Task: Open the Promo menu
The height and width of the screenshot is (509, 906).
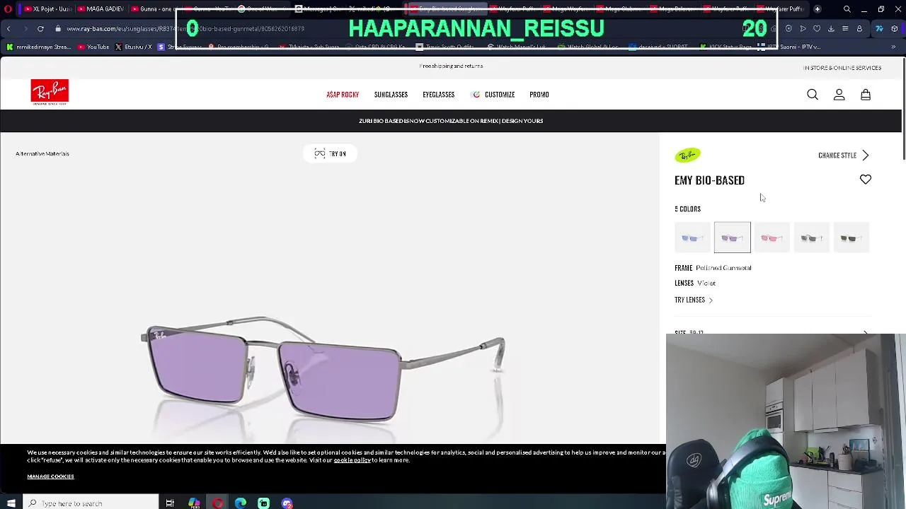Action: coord(539,95)
